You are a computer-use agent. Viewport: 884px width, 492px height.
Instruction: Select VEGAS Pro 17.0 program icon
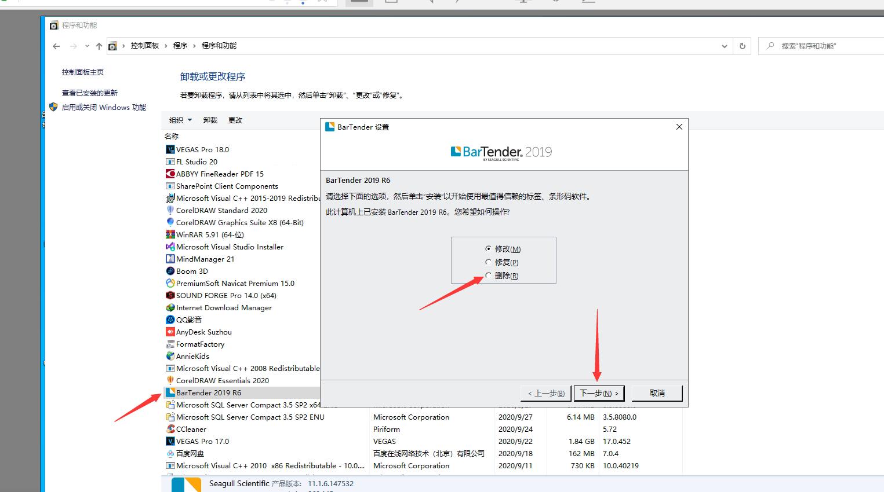click(170, 441)
